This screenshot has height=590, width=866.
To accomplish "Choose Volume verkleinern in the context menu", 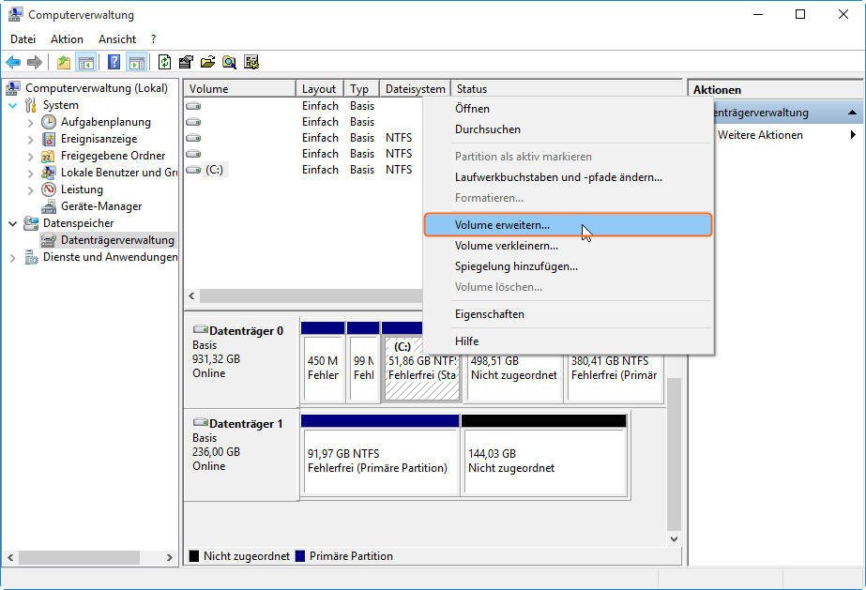I will (569, 246).
